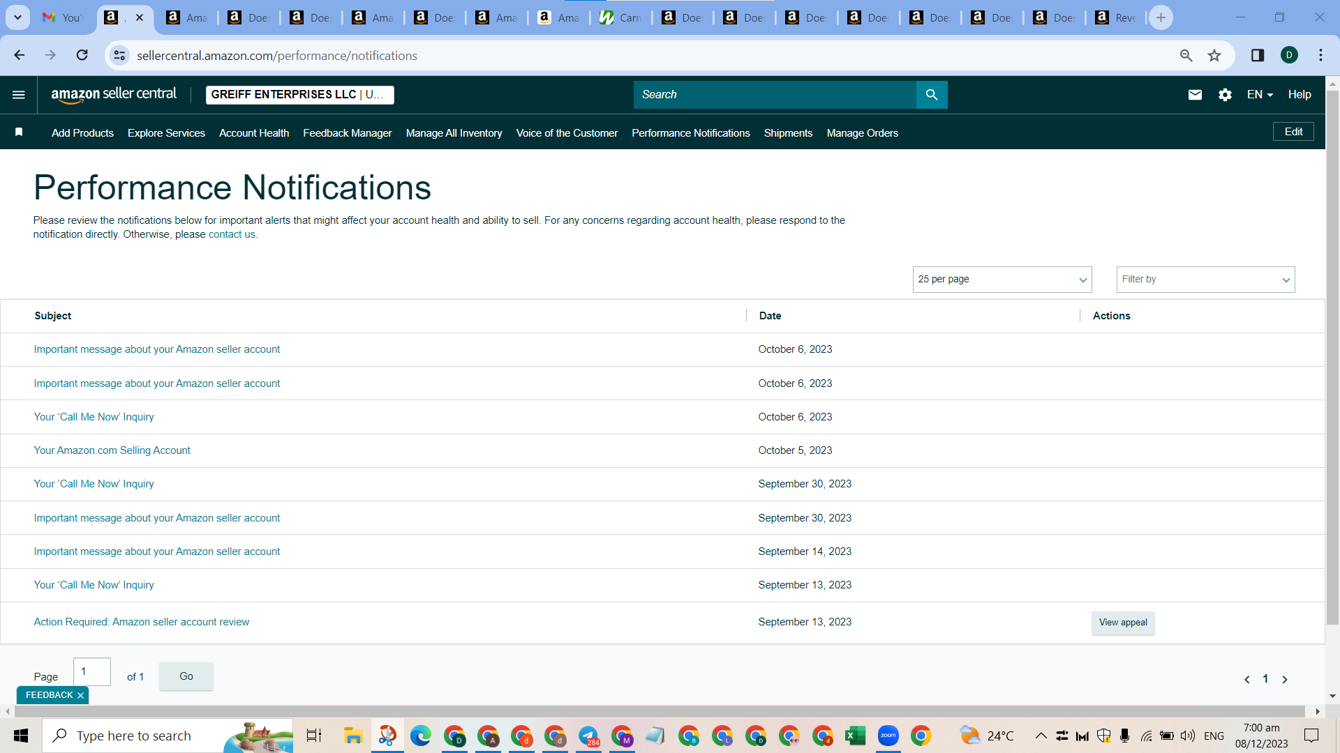The width and height of the screenshot is (1340, 753).
Task: Bookmark this page with star icon
Action: 1214,55
